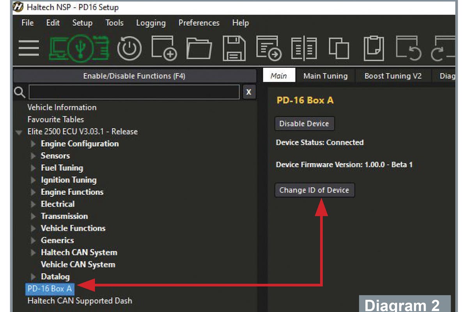Click the Disable Device button
The width and height of the screenshot is (468, 312).
click(x=304, y=124)
